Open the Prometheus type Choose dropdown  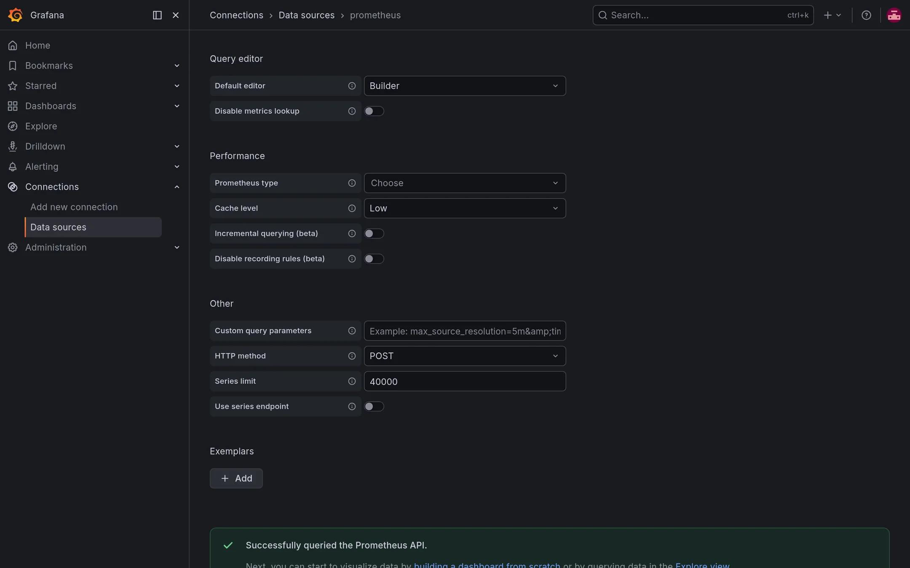[x=465, y=183]
